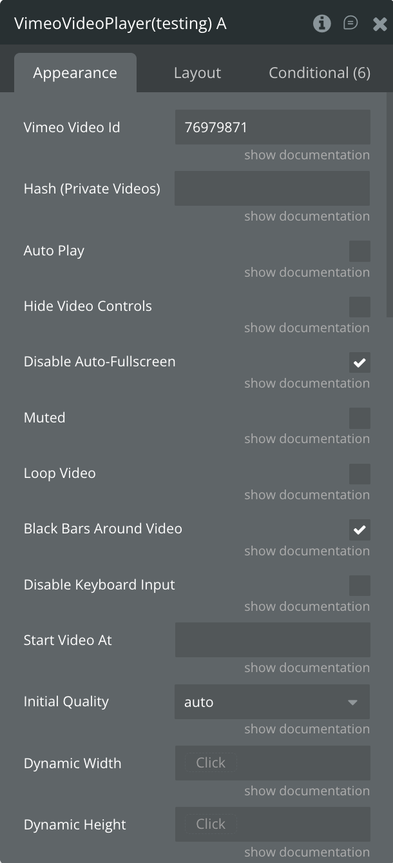
Task: Enable the Loop Video checkbox
Action: [x=359, y=474]
